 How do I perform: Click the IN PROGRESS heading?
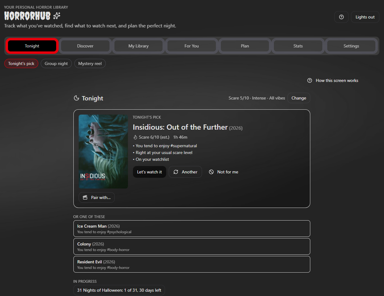[x=85, y=282]
